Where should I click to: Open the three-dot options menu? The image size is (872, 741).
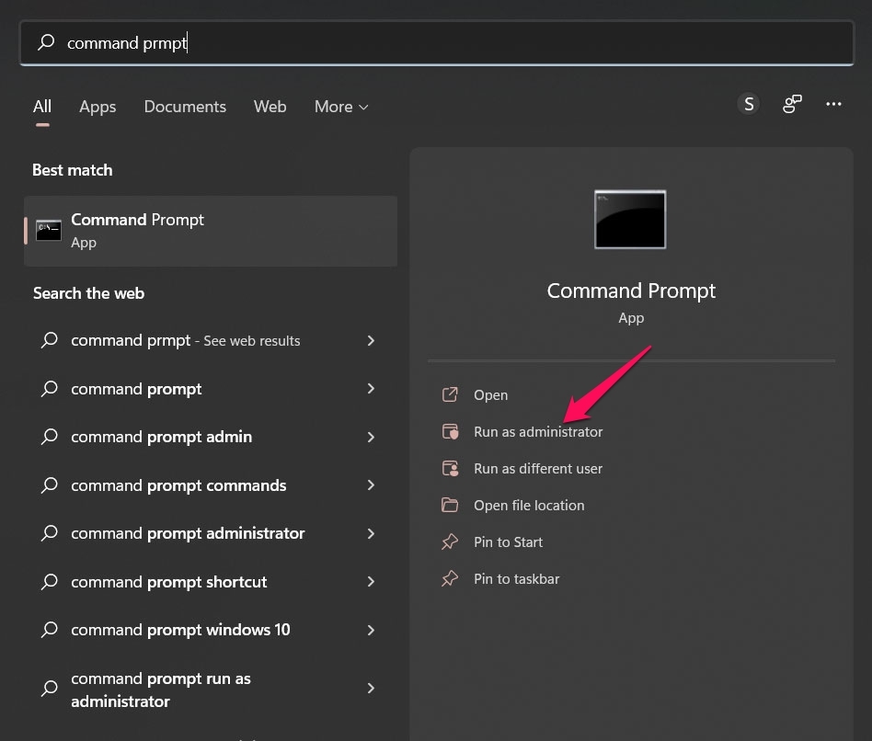(833, 104)
